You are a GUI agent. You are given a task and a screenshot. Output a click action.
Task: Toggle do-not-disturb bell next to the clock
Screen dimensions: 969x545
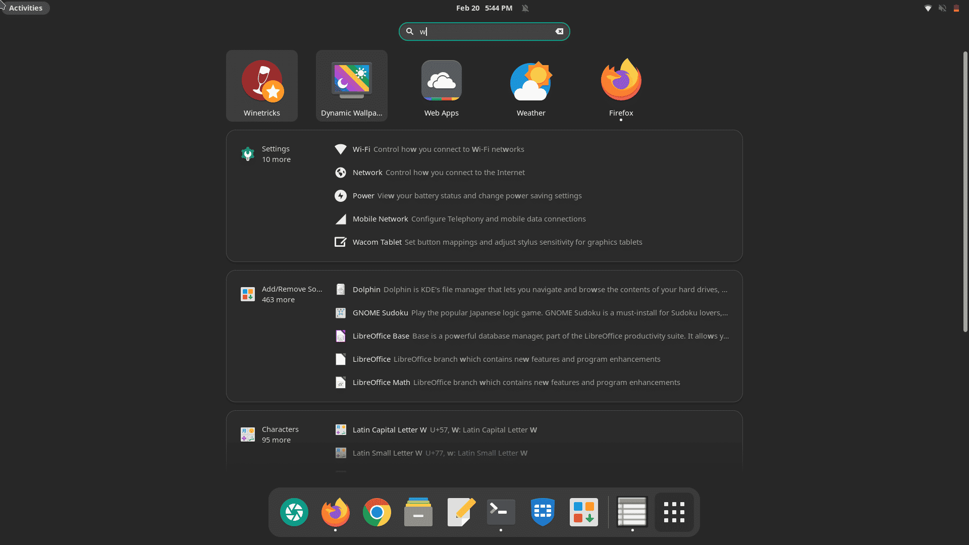click(525, 8)
